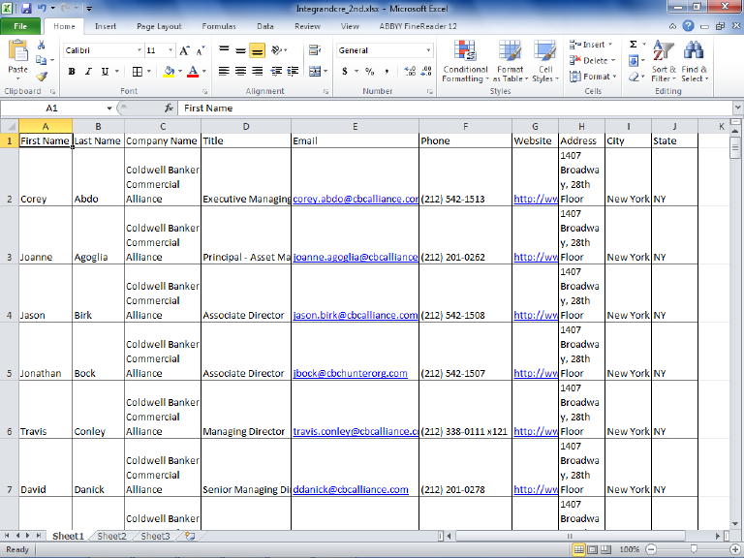Screen dimensions: 744x558
Task: Click the Copy icon
Action: click(x=42, y=60)
